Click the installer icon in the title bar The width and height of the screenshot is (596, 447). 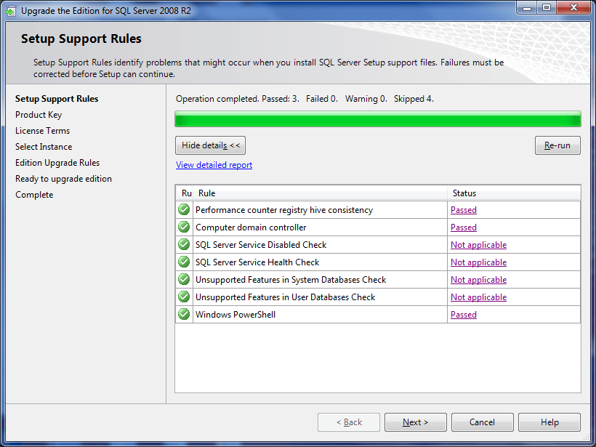coord(11,11)
